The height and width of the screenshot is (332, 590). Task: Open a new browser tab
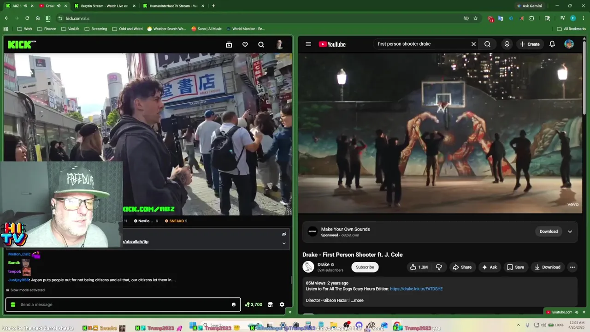[213, 6]
